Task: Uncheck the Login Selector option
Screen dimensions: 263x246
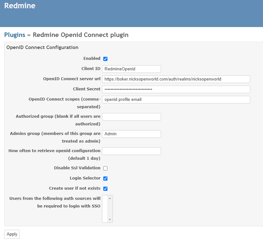Action: click(x=105, y=178)
